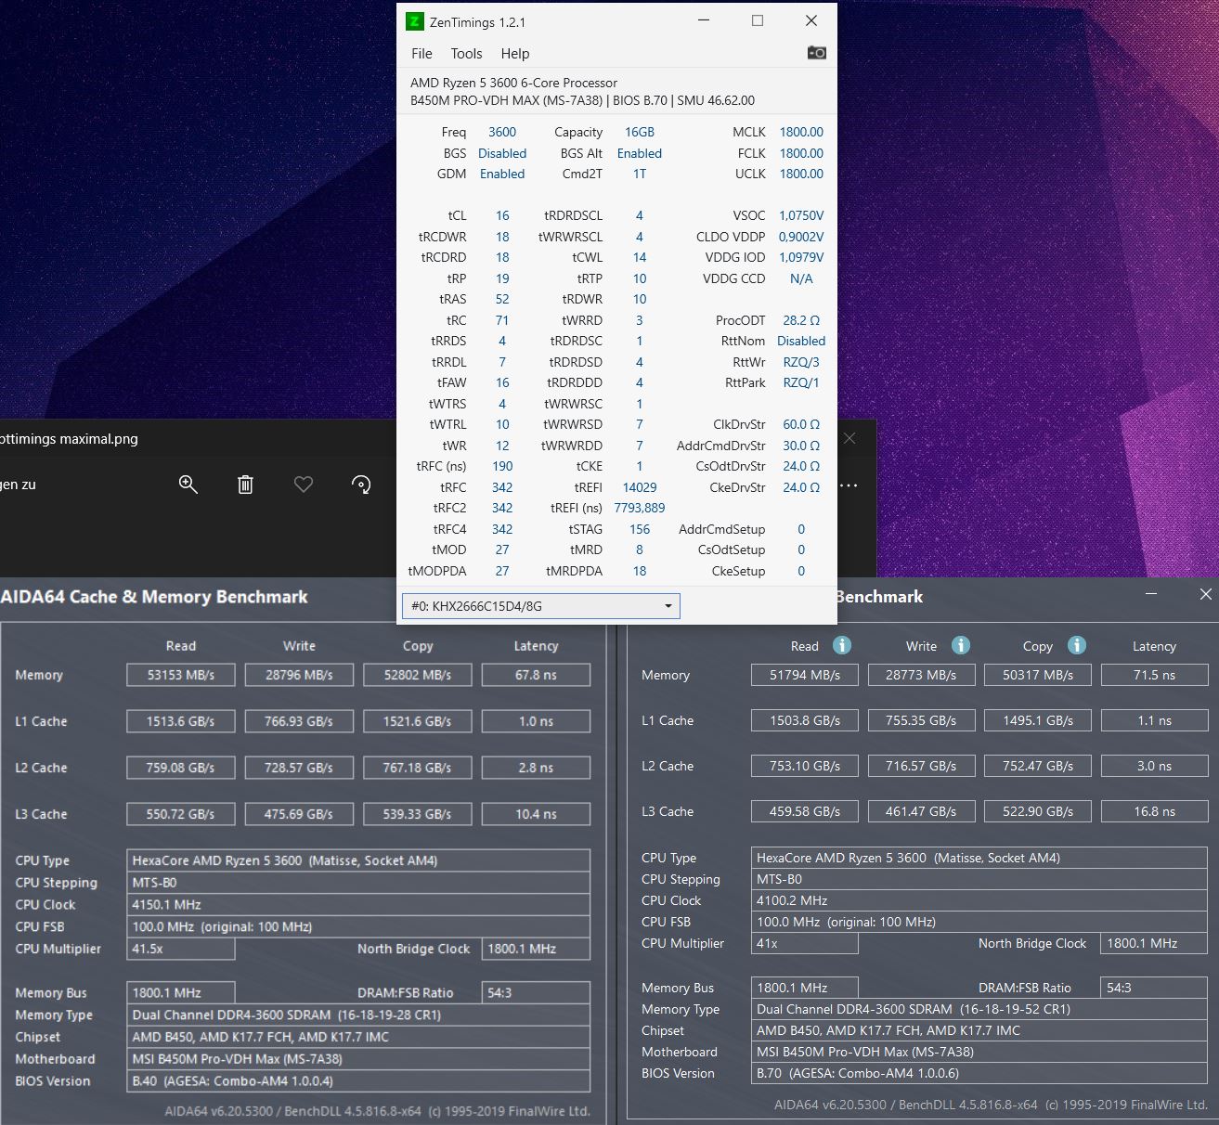Viewport: 1219px width, 1125px height.
Task: Click the tREFI value 14029
Action: tap(640, 487)
